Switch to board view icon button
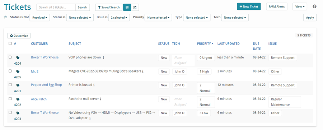Viewport: 323px width, 130px height. (135, 7)
